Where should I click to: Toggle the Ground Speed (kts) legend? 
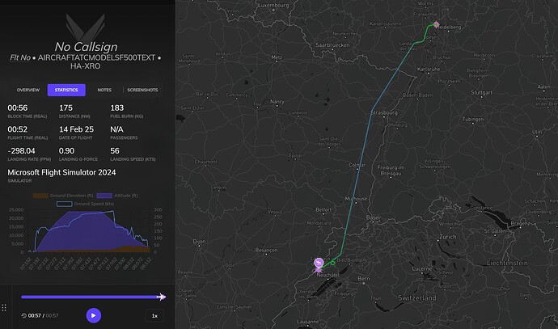pyautogui.click(x=86, y=204)
